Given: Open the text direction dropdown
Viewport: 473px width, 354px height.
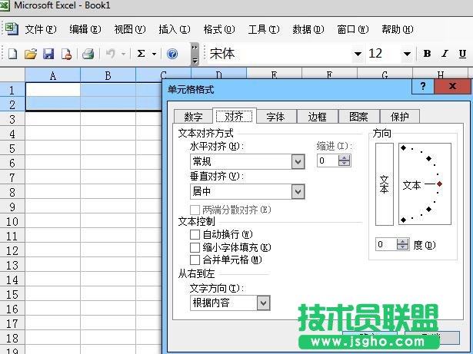Looking at the screenshot, I should point(263,303).
